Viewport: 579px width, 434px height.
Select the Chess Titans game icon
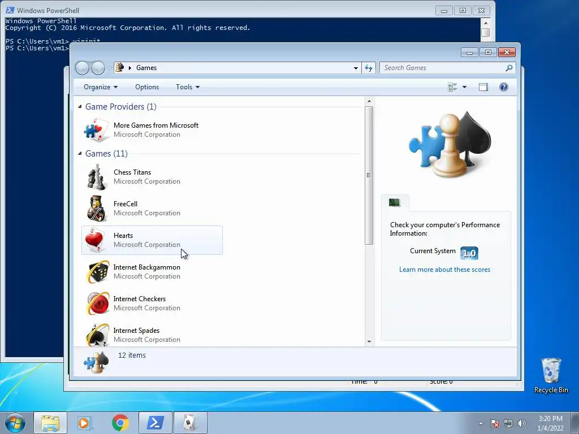[x=96, y=177]
